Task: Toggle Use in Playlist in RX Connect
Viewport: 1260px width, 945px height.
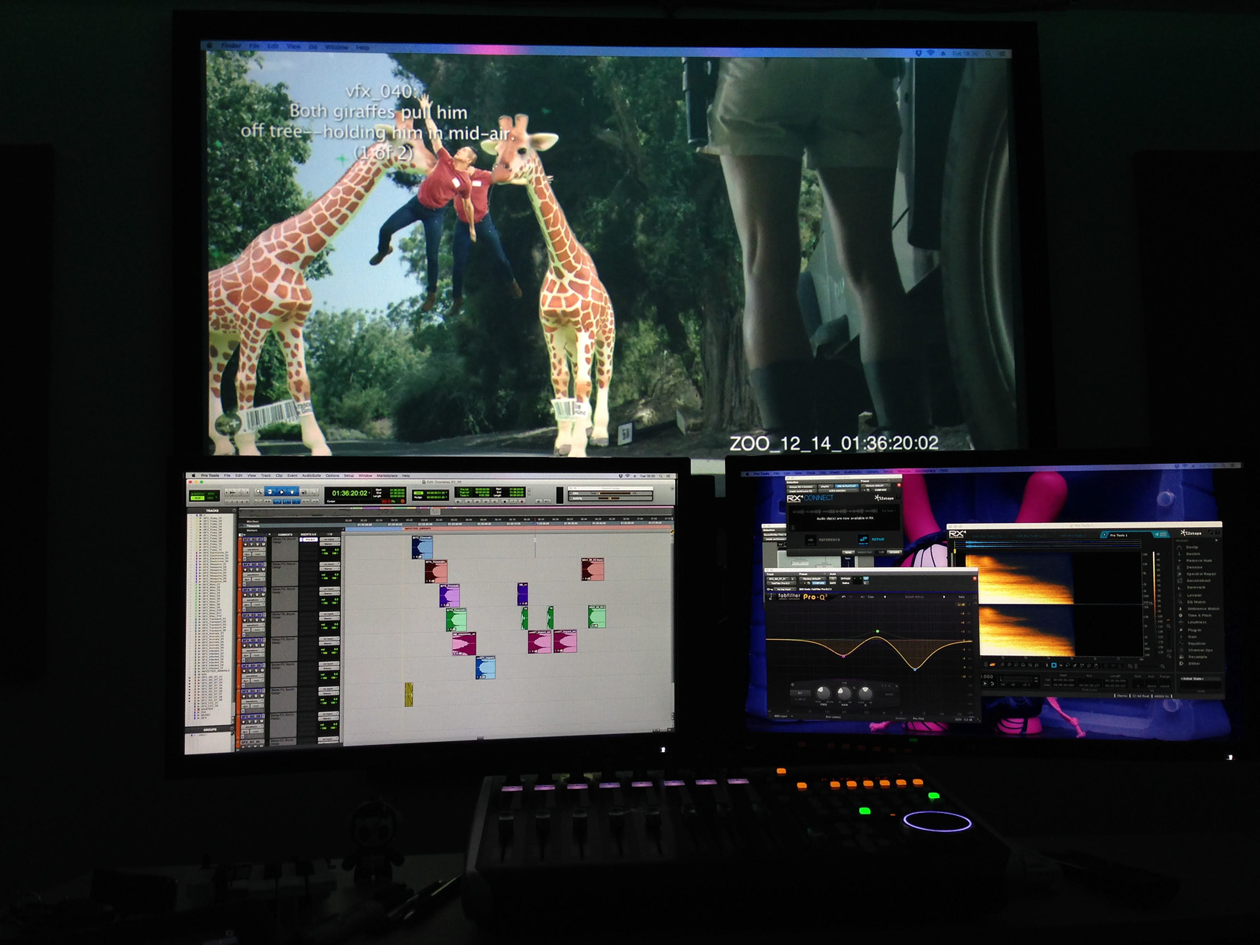Action: coord(847,486)
